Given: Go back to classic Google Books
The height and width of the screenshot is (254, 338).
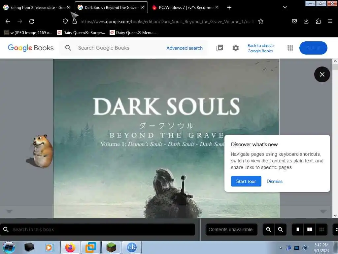Looking at the screenshot, I should pyautogui.click(x=260, y=48).
